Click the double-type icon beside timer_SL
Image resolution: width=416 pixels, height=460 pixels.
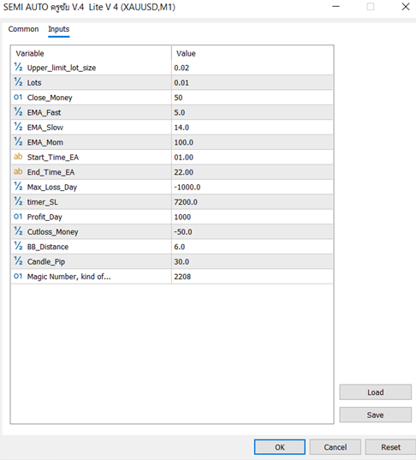click(18, 201)
